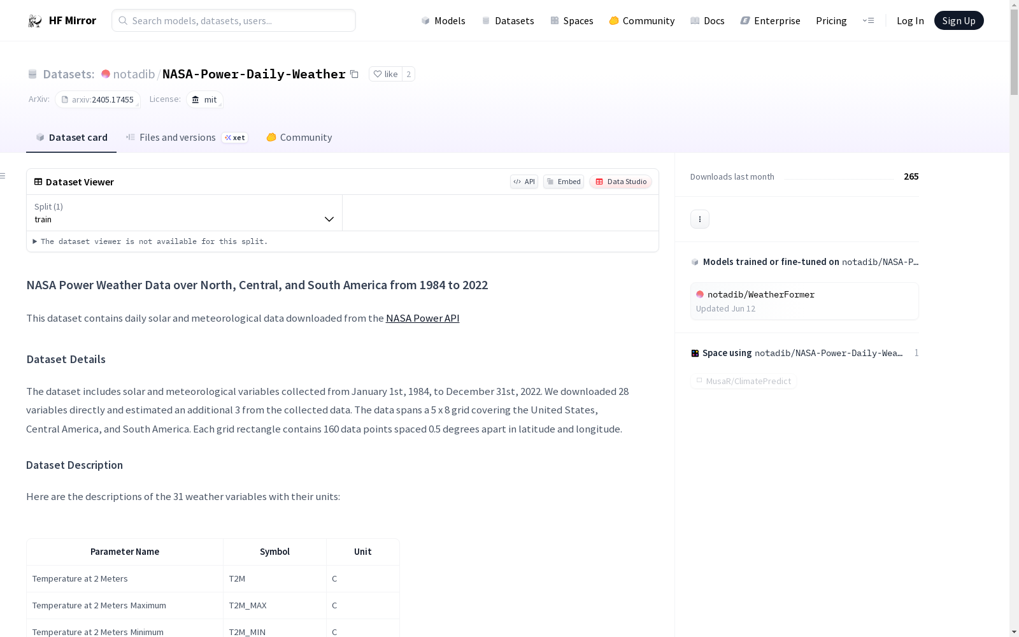Click the scrollbar down arrow

[1014, 632]
